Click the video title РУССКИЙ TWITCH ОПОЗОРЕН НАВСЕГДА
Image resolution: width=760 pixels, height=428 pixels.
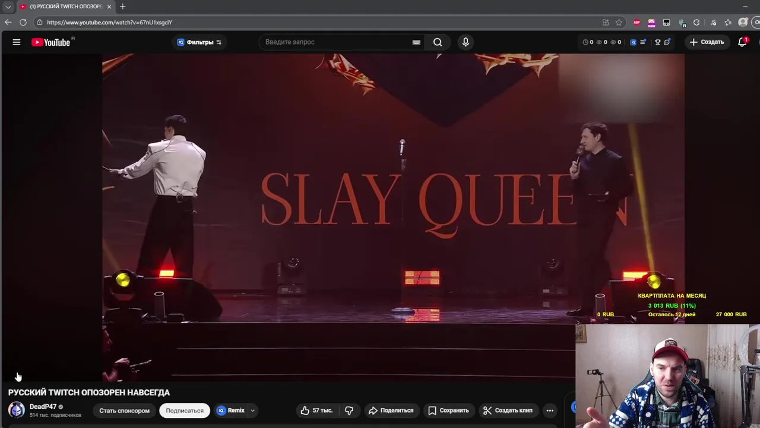[x=89, y=392]
